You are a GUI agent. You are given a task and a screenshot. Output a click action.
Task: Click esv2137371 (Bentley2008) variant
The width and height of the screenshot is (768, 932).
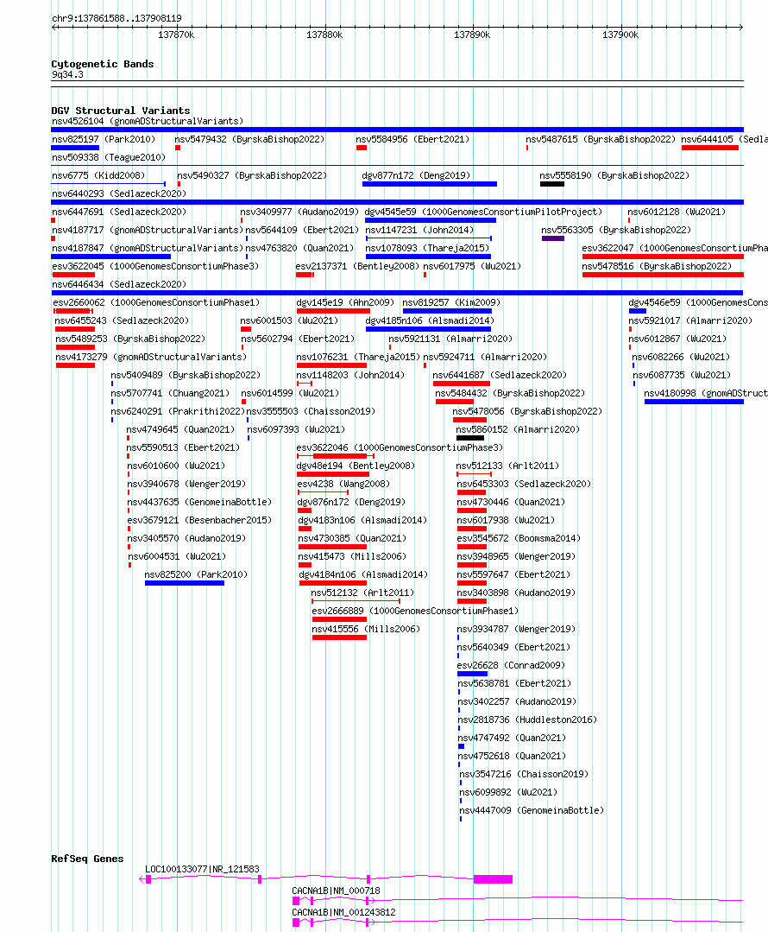[357, 266]
